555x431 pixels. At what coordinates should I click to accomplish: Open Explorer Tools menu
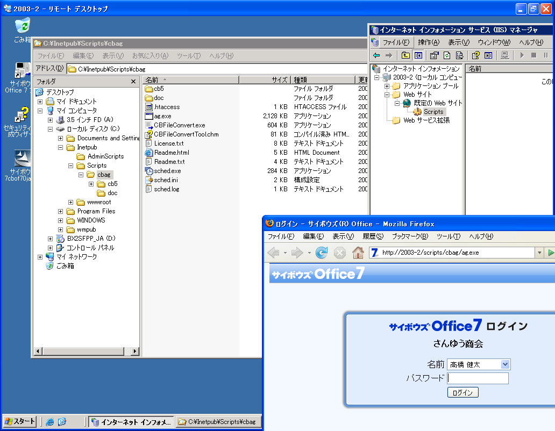pos(189,56)
